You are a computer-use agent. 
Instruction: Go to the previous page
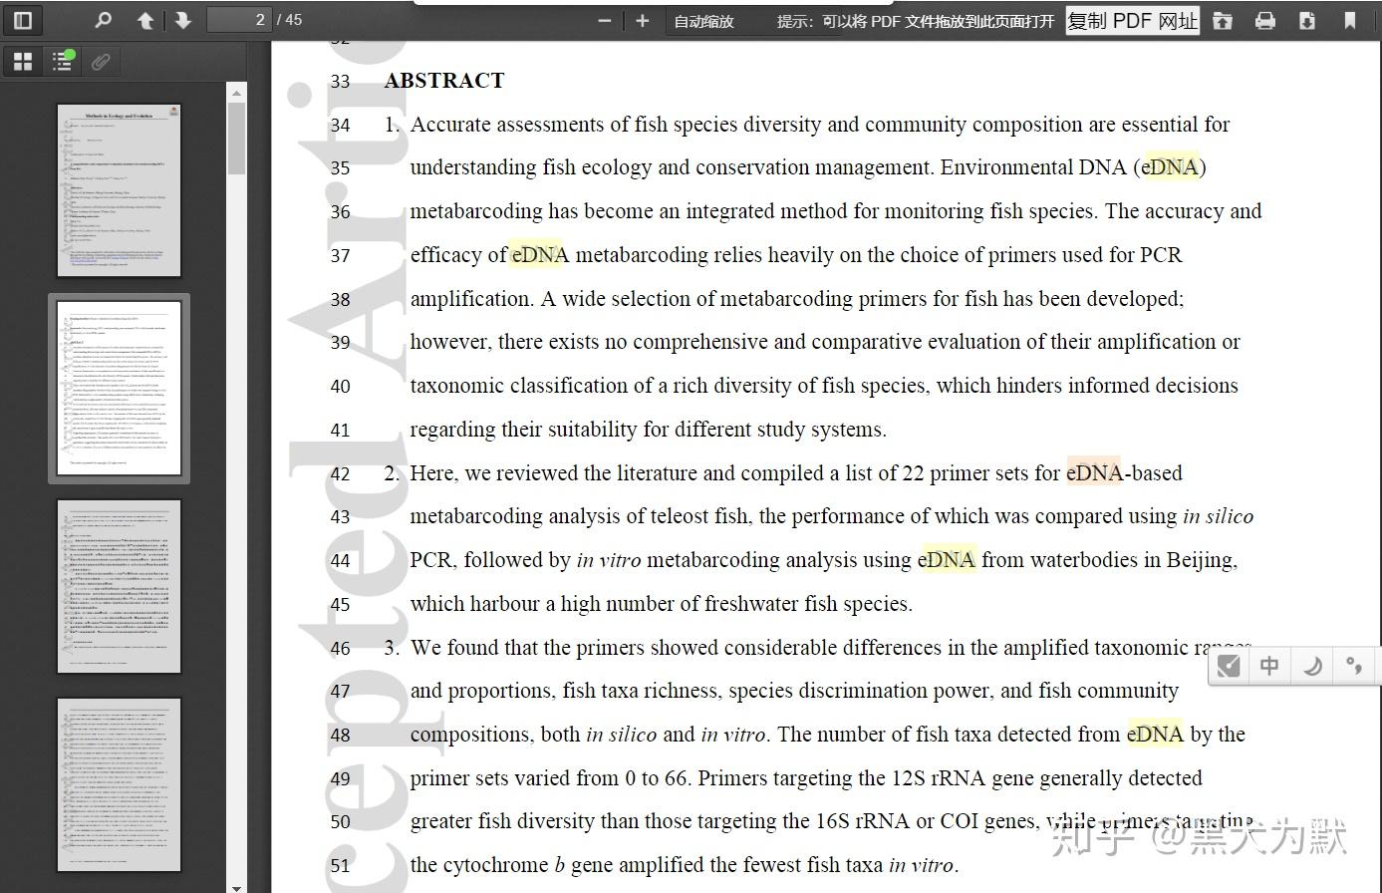click(145, 20)
